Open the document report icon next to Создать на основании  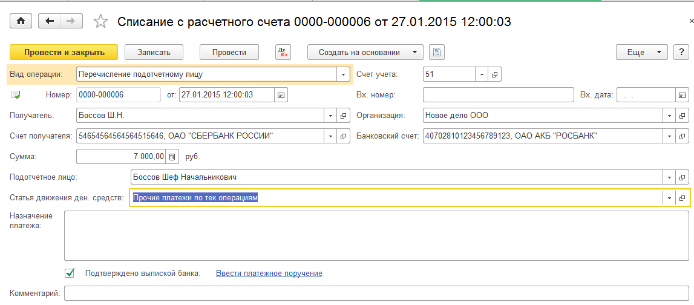tap(437, 52)
